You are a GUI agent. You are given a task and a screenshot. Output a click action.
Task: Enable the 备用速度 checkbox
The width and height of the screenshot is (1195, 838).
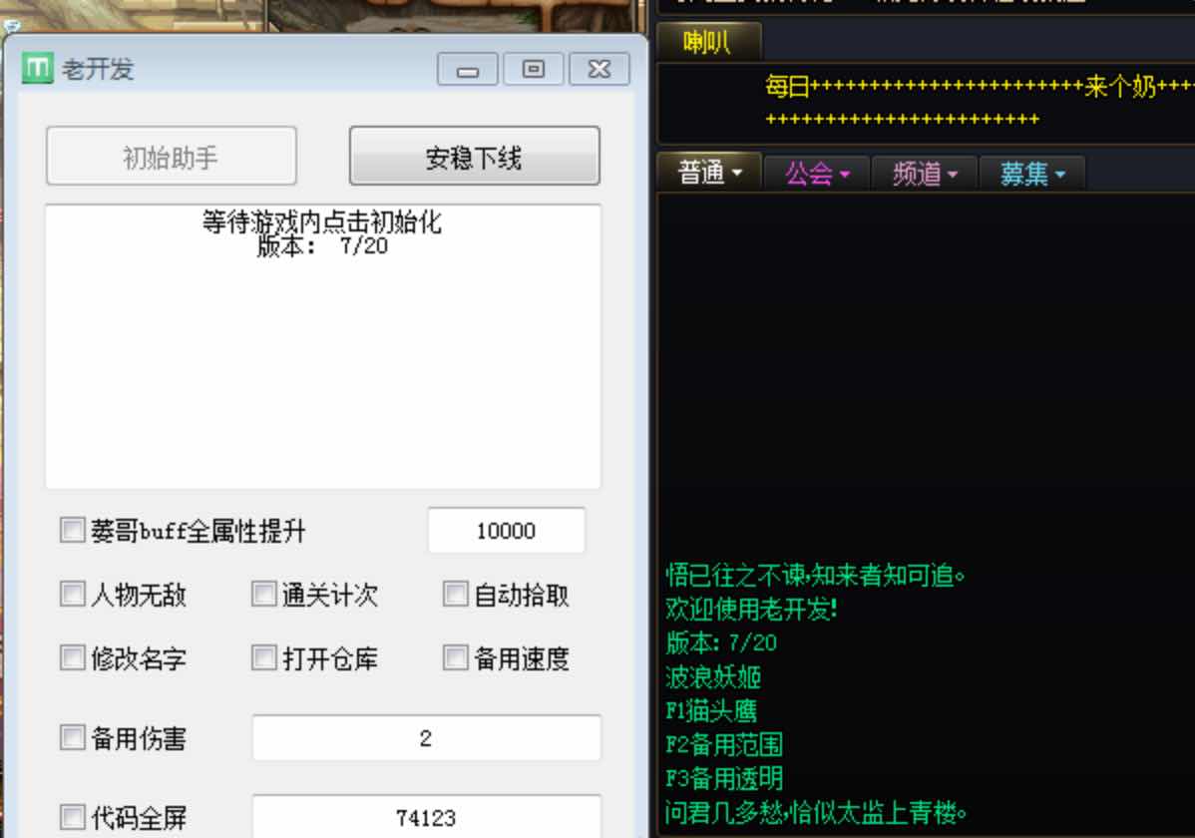click(455, 657)
